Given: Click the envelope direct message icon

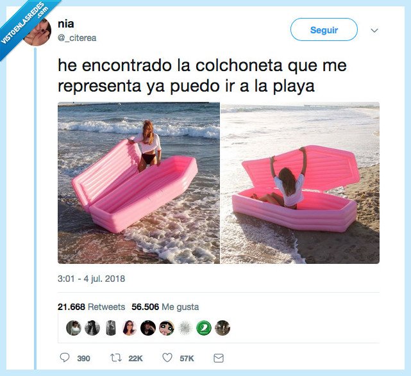Looking at the screenshot, I should click(219, 358).
